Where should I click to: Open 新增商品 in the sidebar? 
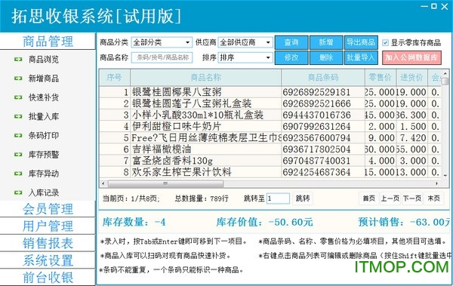coord(43,78)
